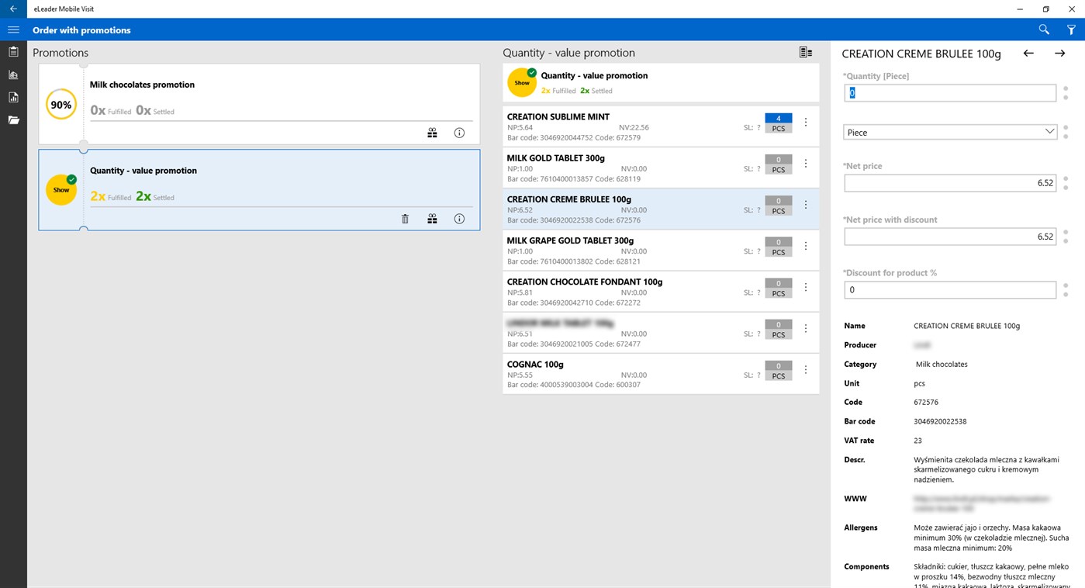Image resolution: width=1085 pixels, height=588 pixels.
Task: Open more options for COGNAC 100g
Action: [x=806, y=370]
